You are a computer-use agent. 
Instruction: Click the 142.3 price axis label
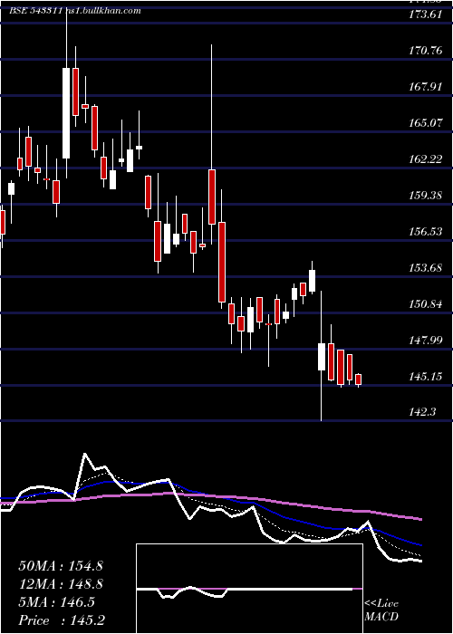tap(423, 412)
